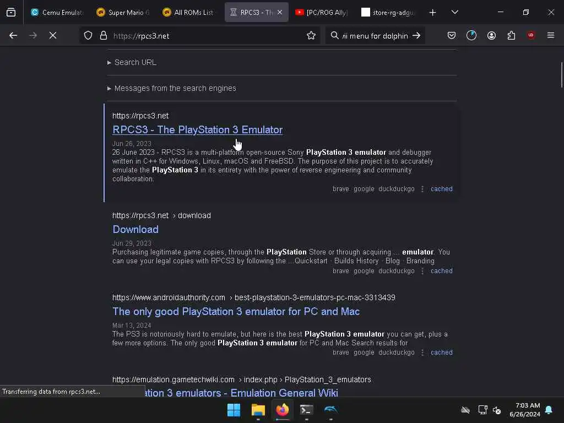Image resolution: width=564 pixels, height=423 pixels.
Task: Click emulation.gametechwiki.com result URL
Action: click(x=242, y=379)
